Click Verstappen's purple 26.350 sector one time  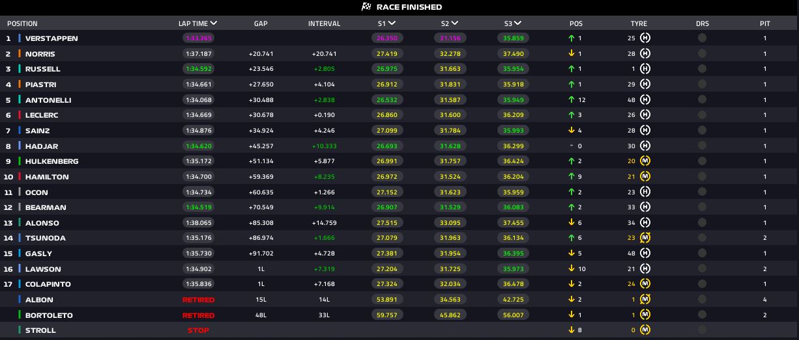(x=387, y=38)
